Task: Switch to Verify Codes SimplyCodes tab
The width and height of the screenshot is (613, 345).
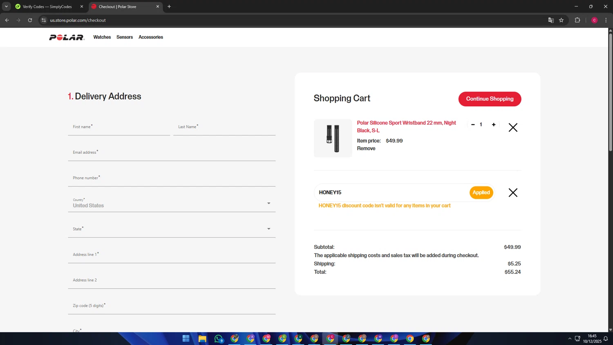Action: 47,7
